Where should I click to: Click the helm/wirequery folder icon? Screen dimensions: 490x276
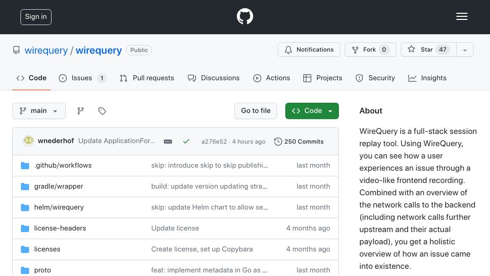pos(25,207)
